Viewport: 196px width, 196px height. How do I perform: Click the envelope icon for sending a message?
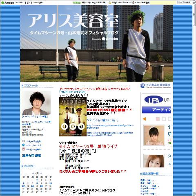[x=24, y=141]
